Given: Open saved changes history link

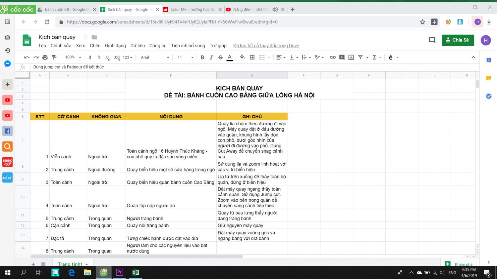Looking at the screenshot, I should click(266, 46).
